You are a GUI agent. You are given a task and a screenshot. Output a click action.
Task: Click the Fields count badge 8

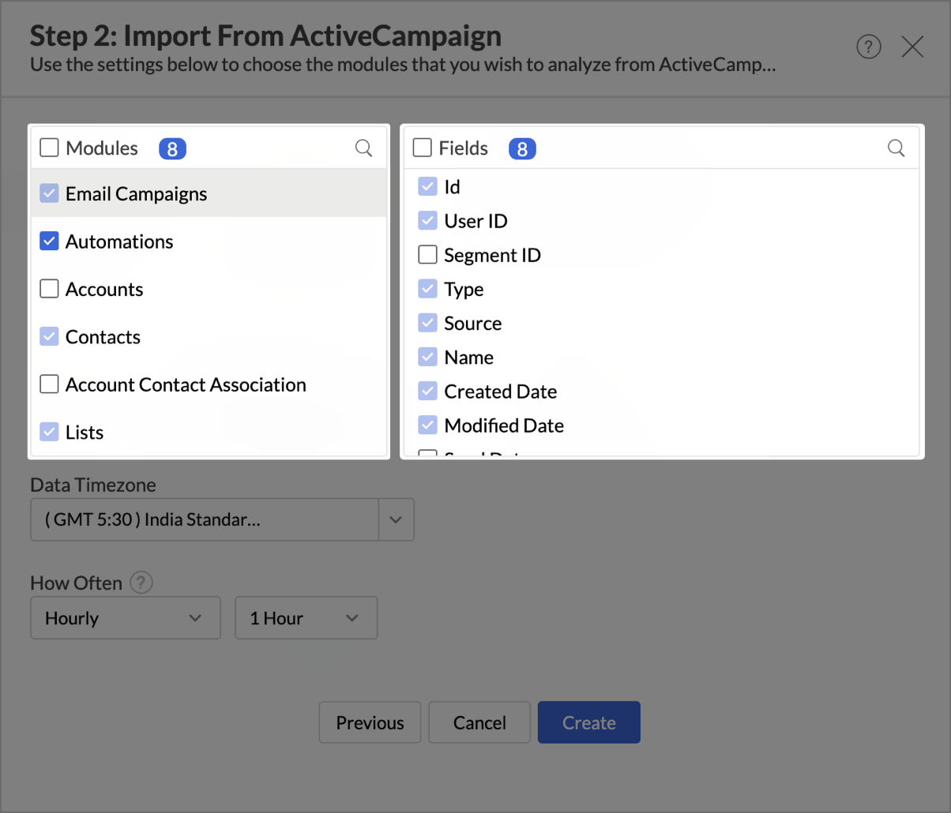tap(522, 148)
